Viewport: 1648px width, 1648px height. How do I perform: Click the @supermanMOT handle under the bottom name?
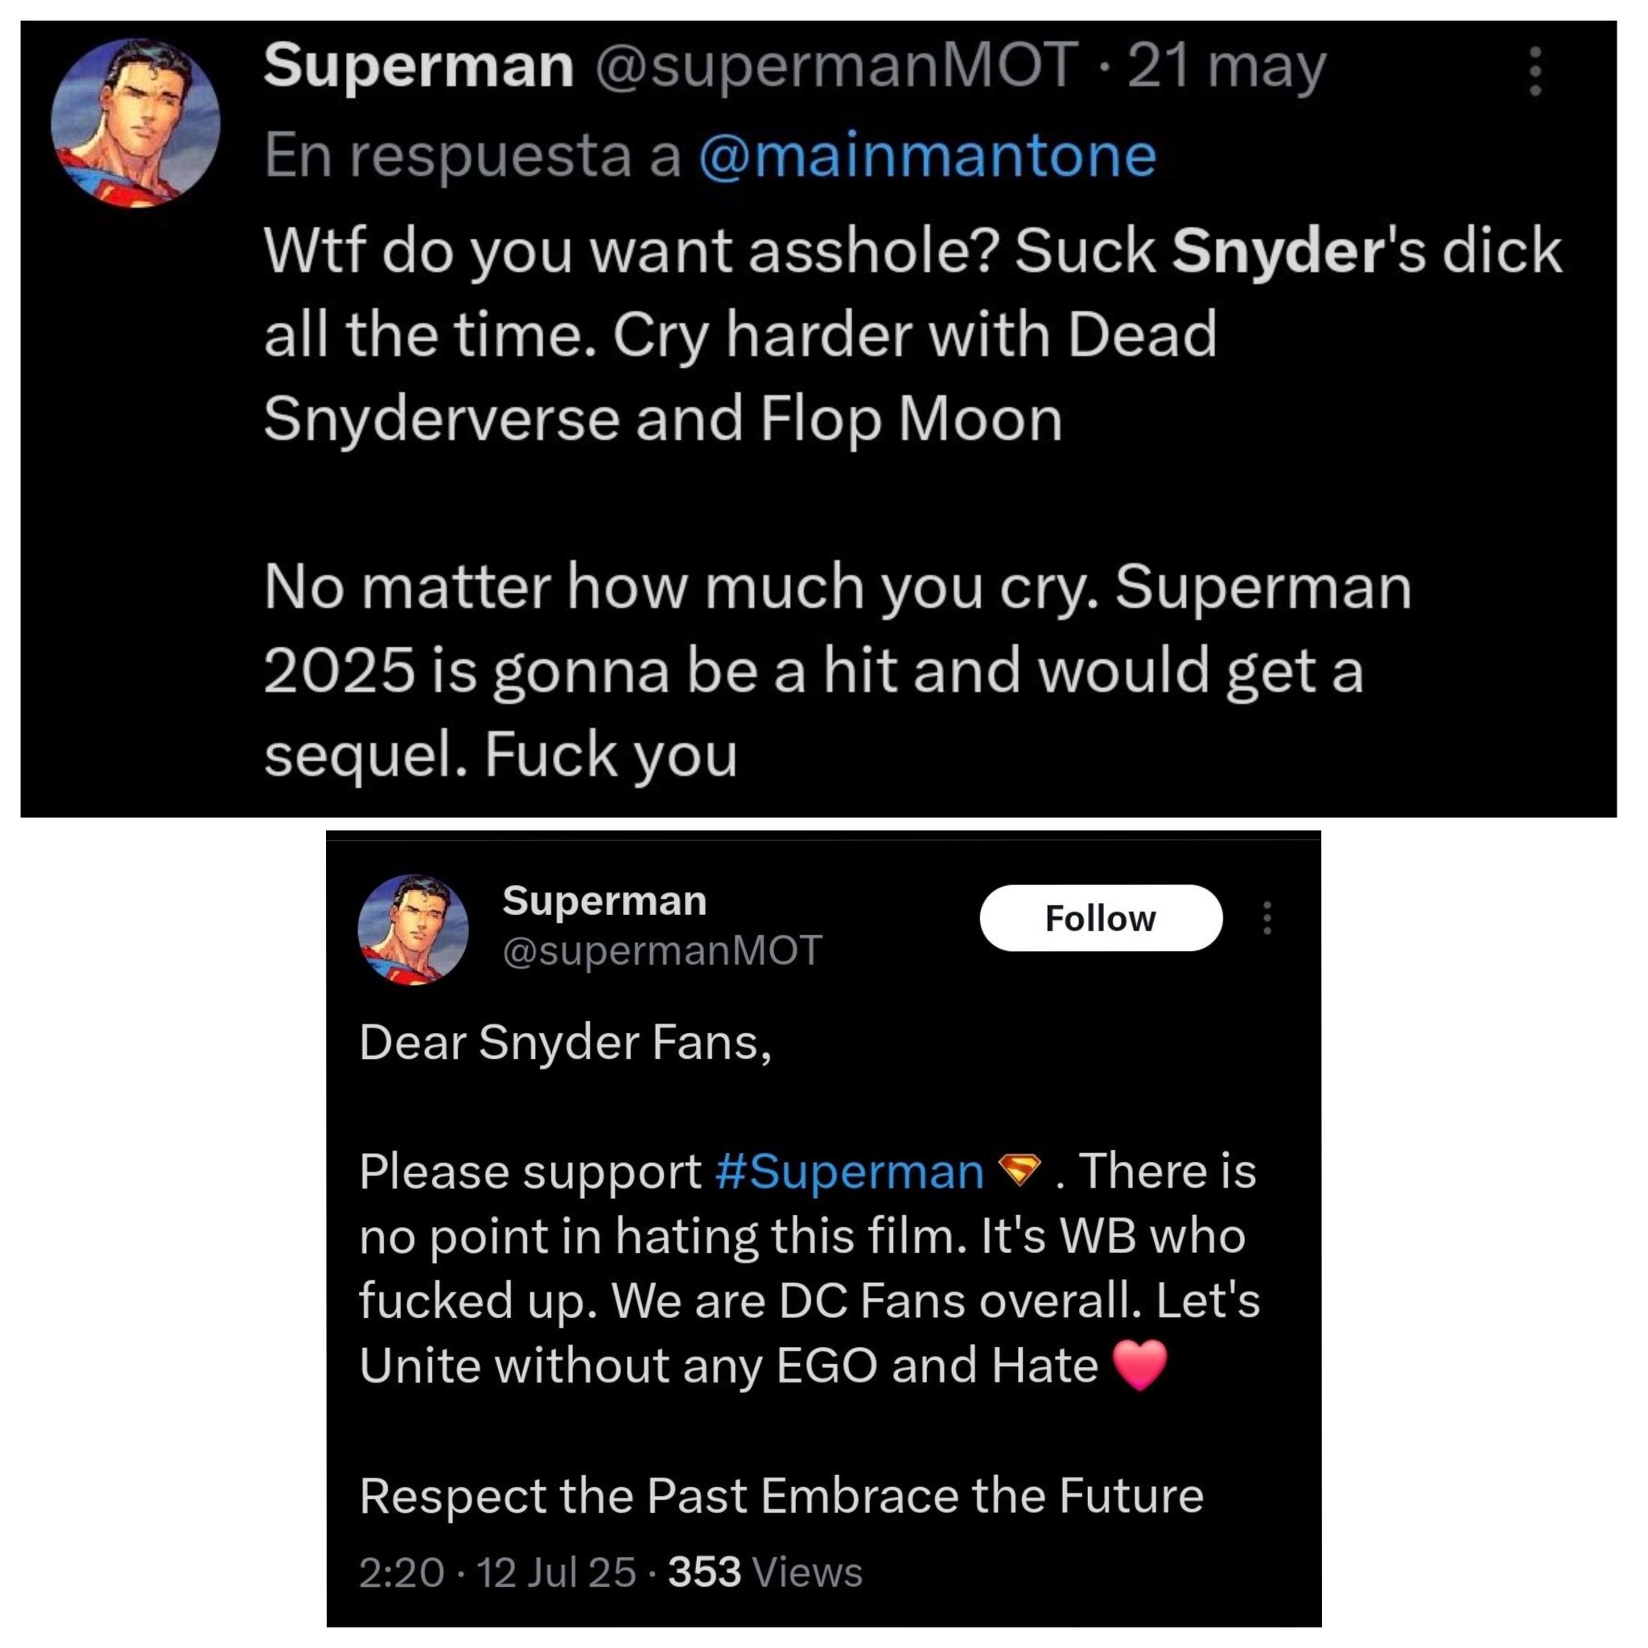662,950
